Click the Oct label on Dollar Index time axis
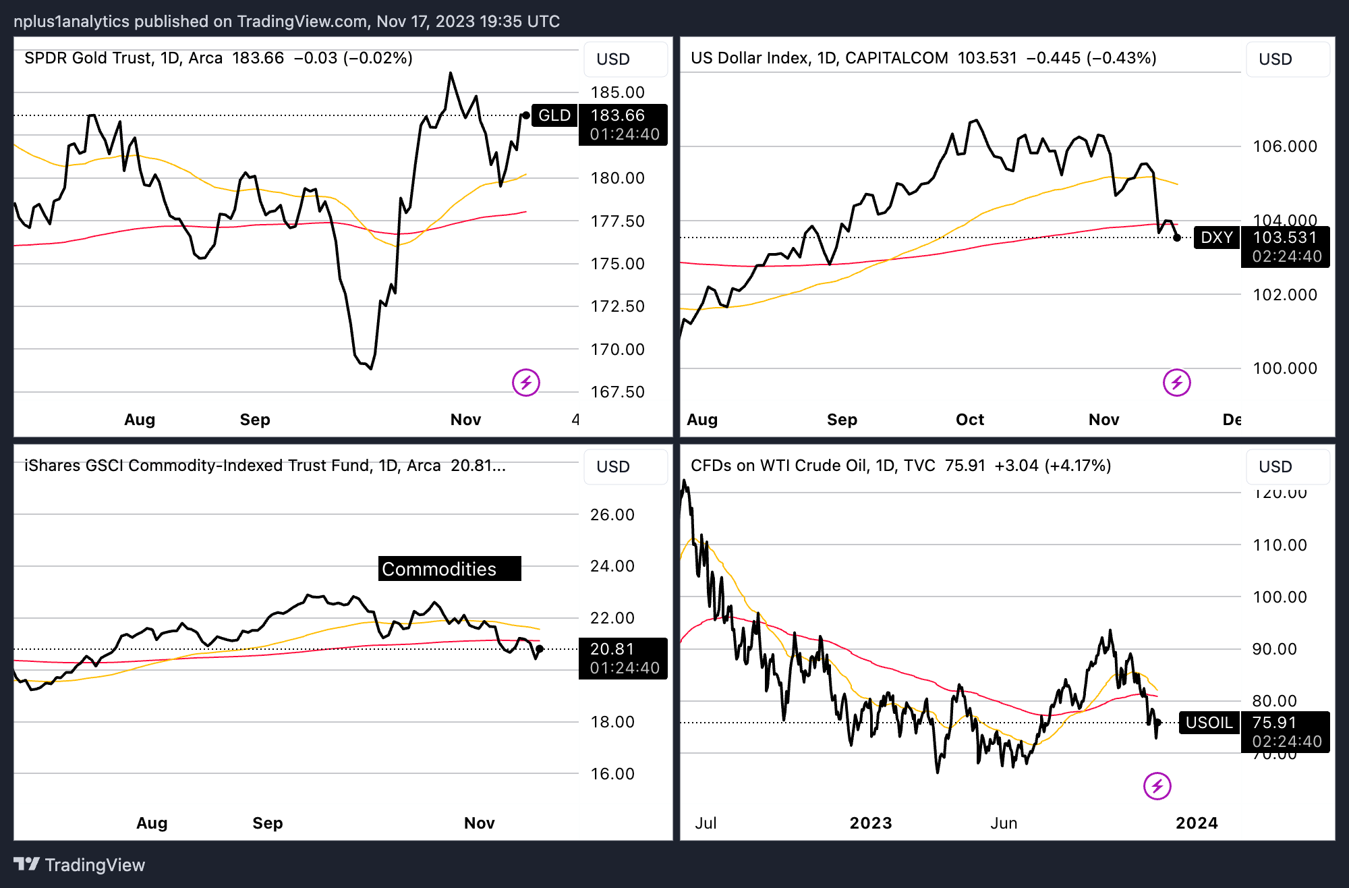Image resolution: width=1349 pixels, height=888 pixels. click(969, 420)
